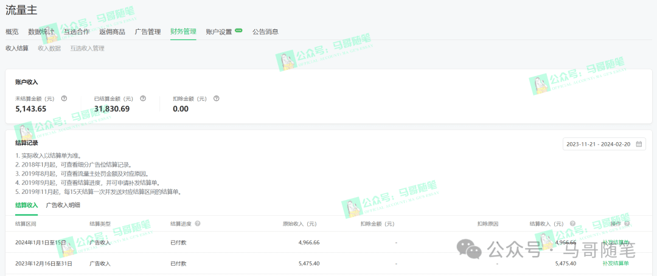Select the 返佣商品 tab

coord(112,32)
